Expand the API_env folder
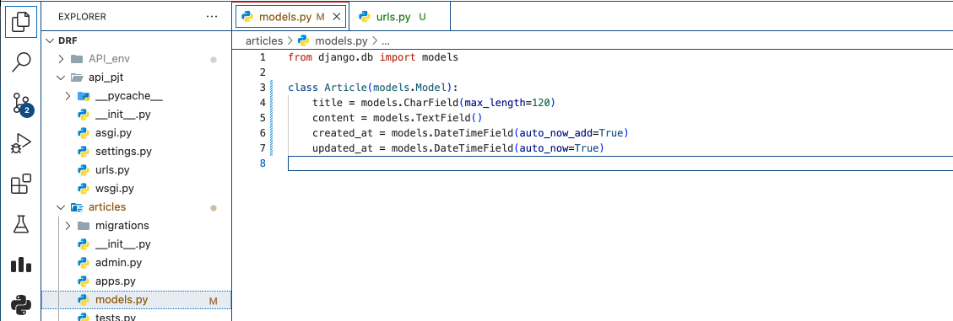 (x=60, y=59)
